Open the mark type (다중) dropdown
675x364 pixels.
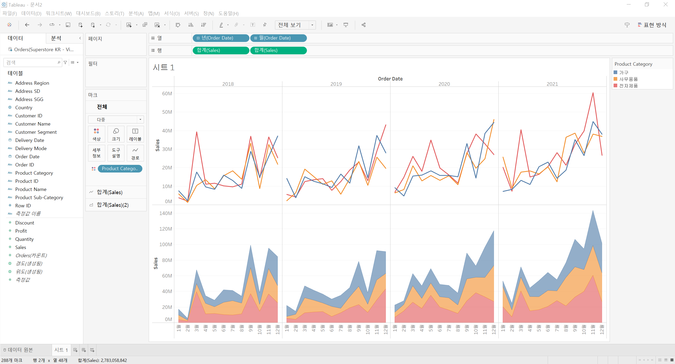140,119
